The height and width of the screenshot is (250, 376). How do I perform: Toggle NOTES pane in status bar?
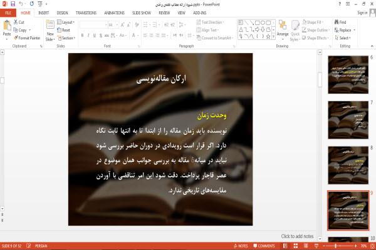(241, 246)
